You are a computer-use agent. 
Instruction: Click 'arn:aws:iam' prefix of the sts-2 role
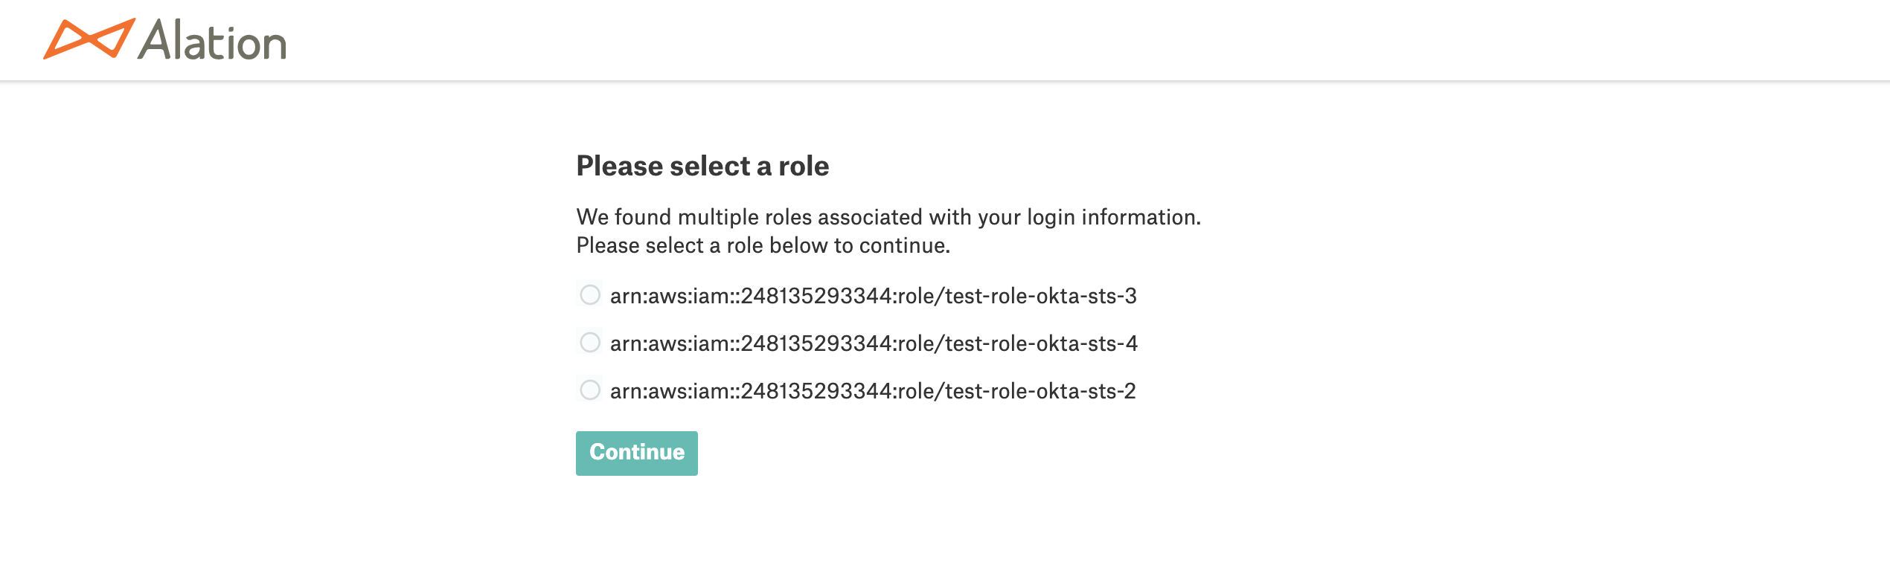(x=670, y=391)
